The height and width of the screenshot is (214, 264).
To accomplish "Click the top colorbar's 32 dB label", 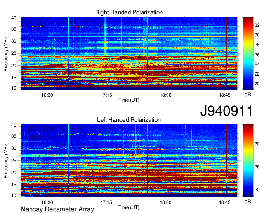I will coord(257,25).
